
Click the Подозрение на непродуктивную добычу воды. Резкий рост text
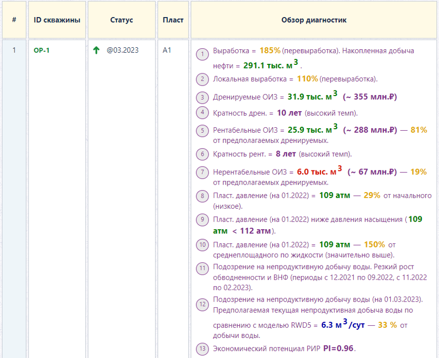coord(313,267)
